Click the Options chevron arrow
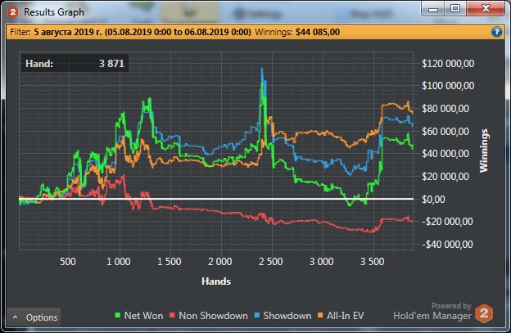Viewport: 511px width, 333px height. 16,317
